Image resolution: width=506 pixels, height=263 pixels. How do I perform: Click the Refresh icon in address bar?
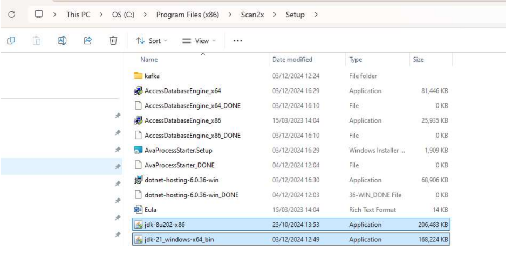point(10,15)
